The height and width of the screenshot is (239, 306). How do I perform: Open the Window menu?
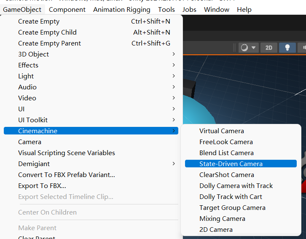click(x=217, y=9)
